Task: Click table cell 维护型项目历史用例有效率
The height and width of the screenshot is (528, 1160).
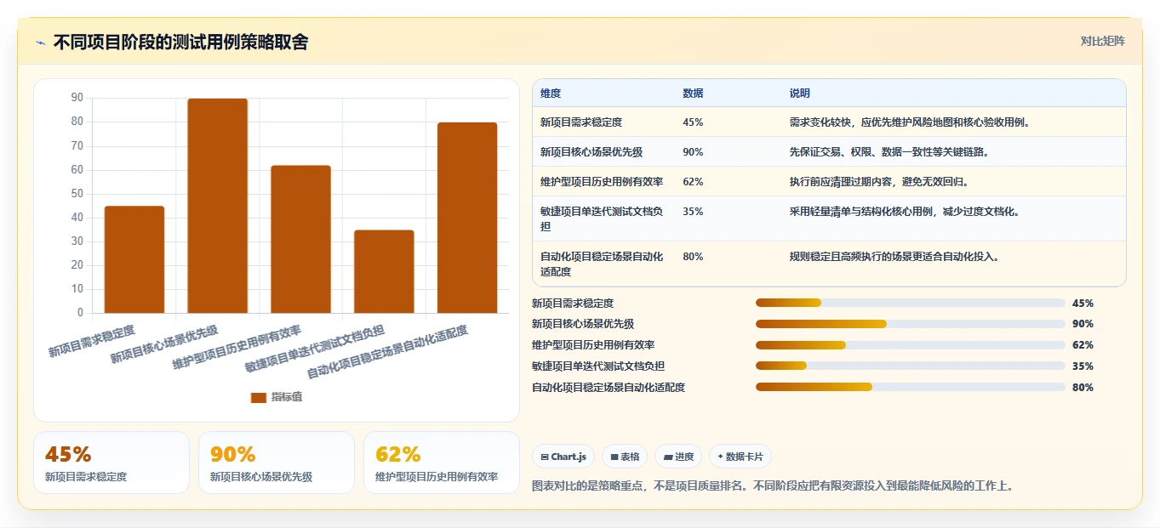Action: tap(602, 182)
